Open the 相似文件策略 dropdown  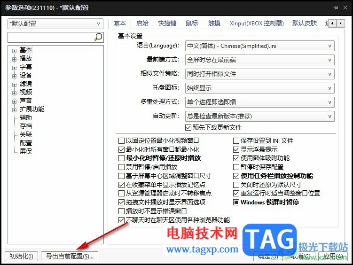[x=259, y=74]
